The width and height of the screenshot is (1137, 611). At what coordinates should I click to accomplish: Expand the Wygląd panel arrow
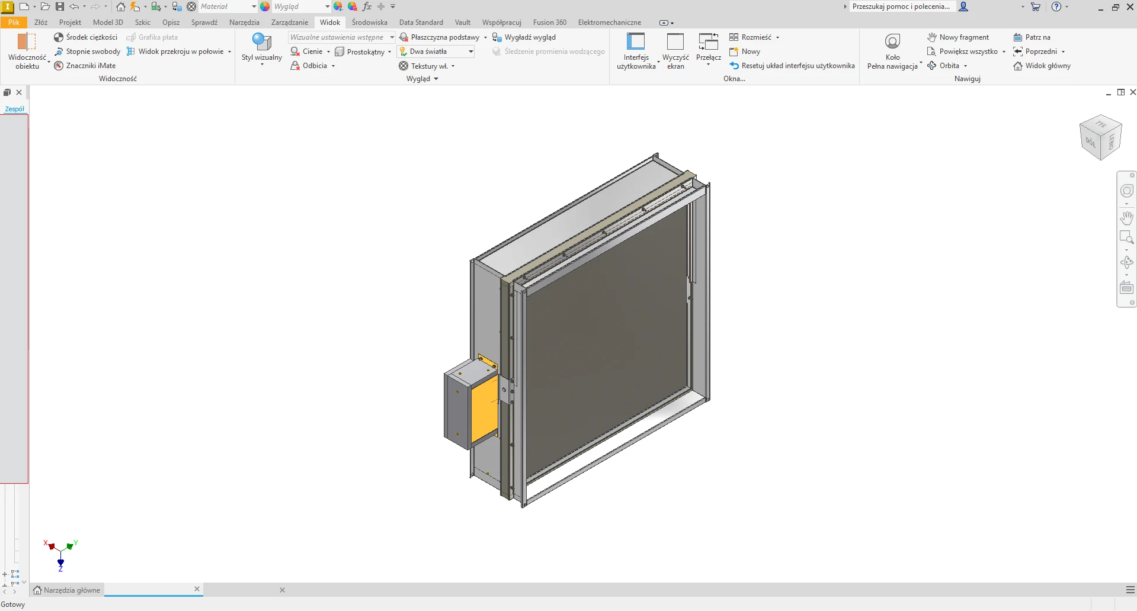point(436,79)
